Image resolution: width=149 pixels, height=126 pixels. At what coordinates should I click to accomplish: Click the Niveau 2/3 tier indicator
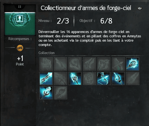(54, 21)
